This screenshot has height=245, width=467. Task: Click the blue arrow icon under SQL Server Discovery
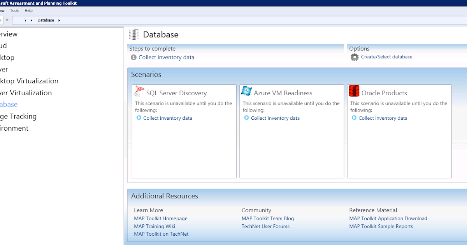pyautogui.click(x=139, y=118)
